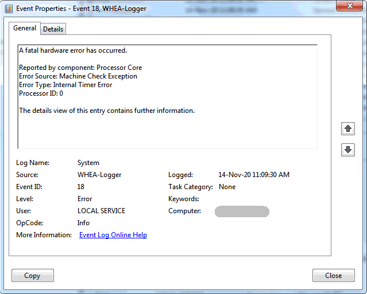The width and height of the screenshot is (367, 294).
Task: Switch to the Details tab
Action: 53,29
